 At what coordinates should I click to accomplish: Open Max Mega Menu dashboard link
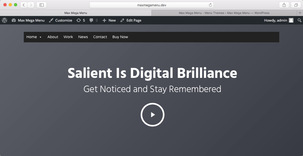(28, 20)
